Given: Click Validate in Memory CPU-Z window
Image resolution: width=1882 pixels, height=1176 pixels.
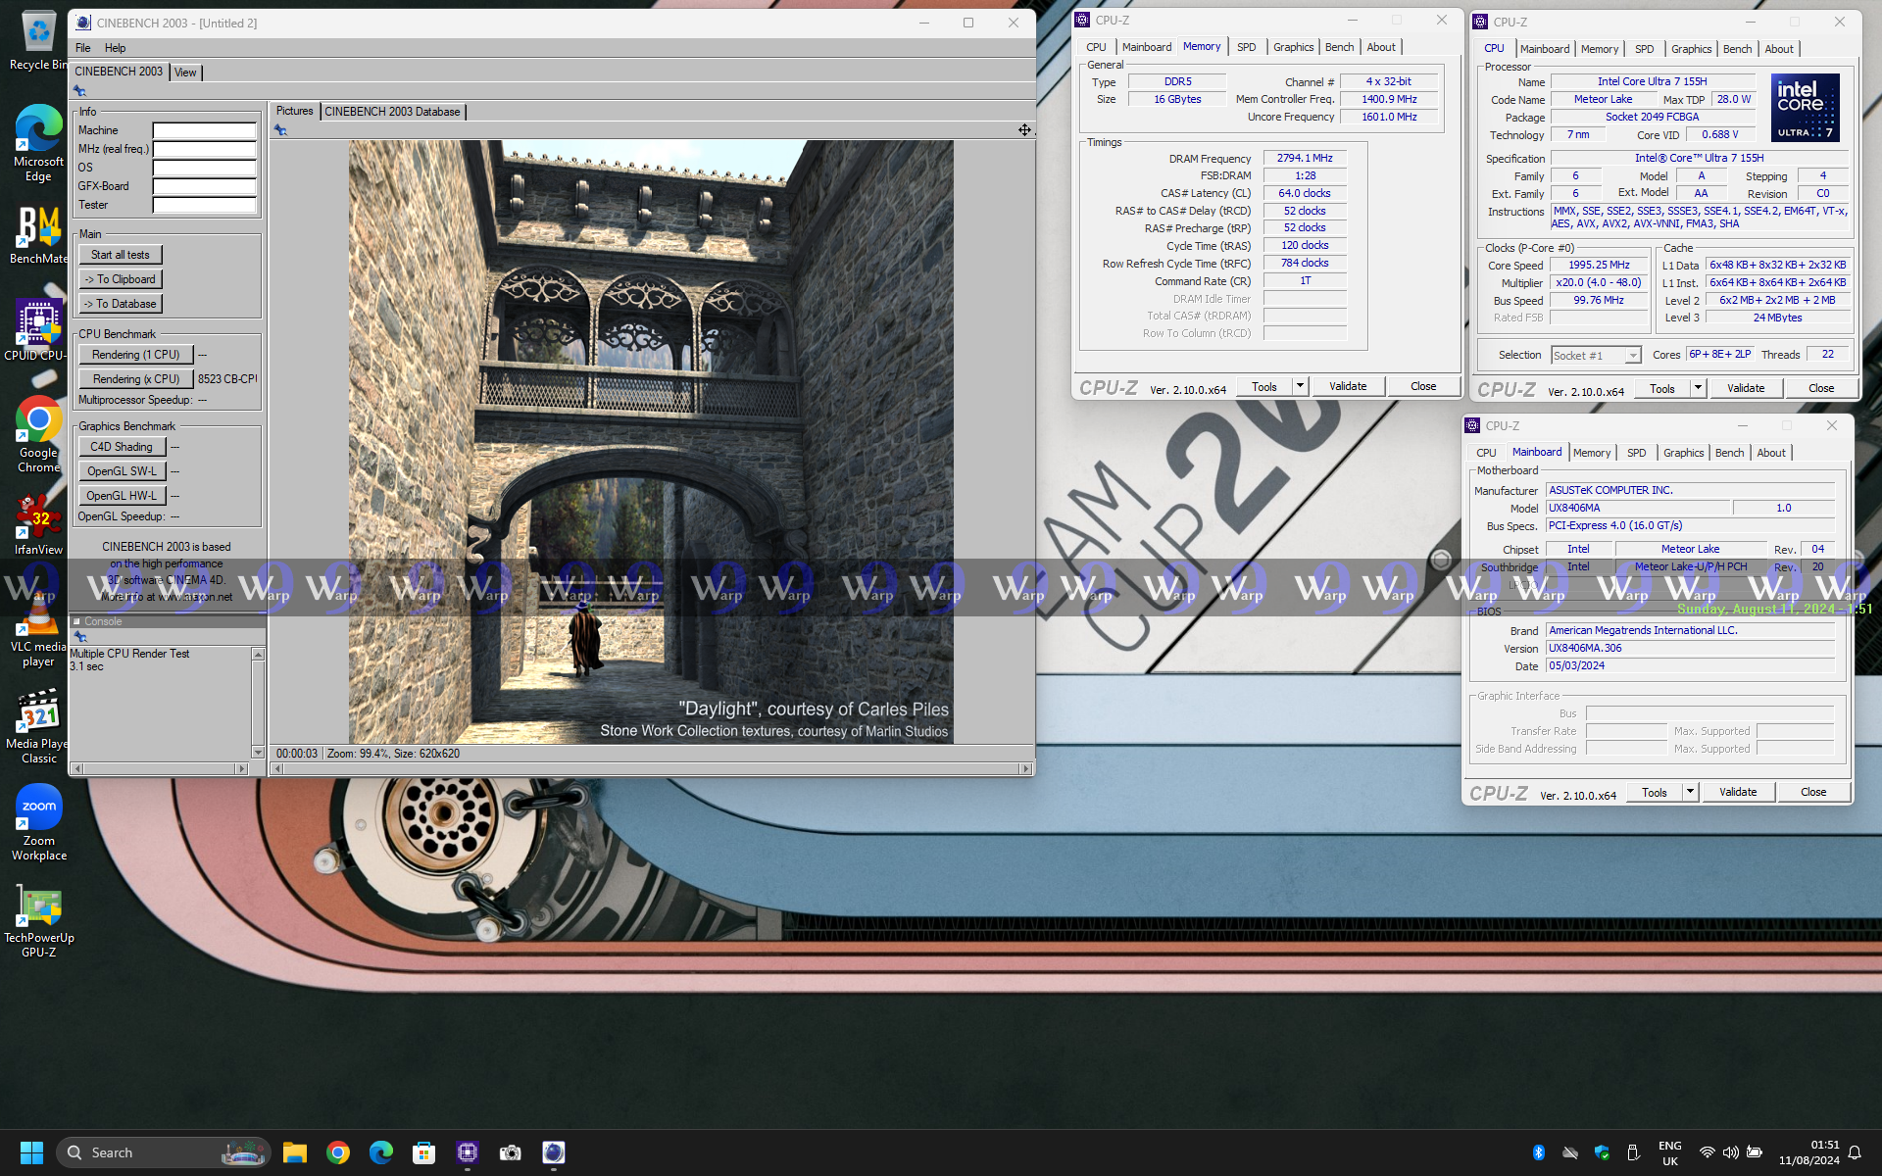Looking at the screenshot, I should tap(1348, 386).
